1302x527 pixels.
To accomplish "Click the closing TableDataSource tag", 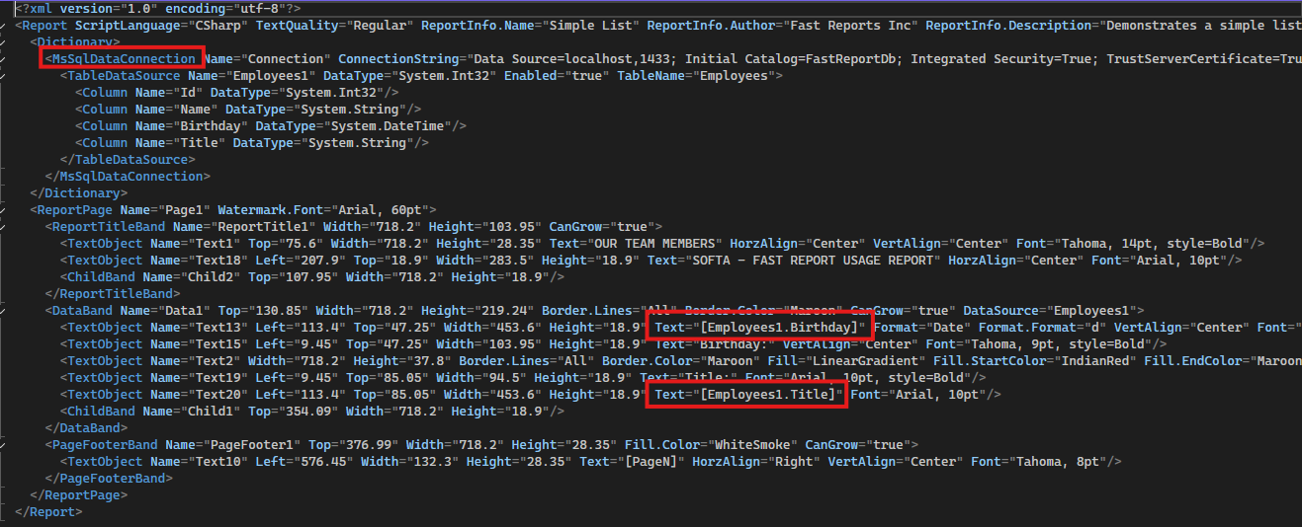I will click(x=128, y=160).
